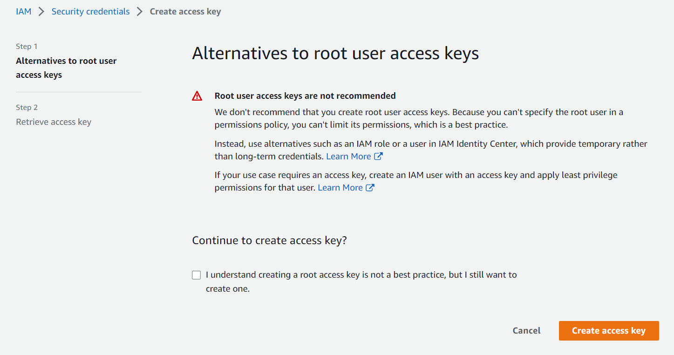The height and width of the screenshot is (355, 674).
Task: Click the Alternatives to root user access keys title
Action: point(335,53)
